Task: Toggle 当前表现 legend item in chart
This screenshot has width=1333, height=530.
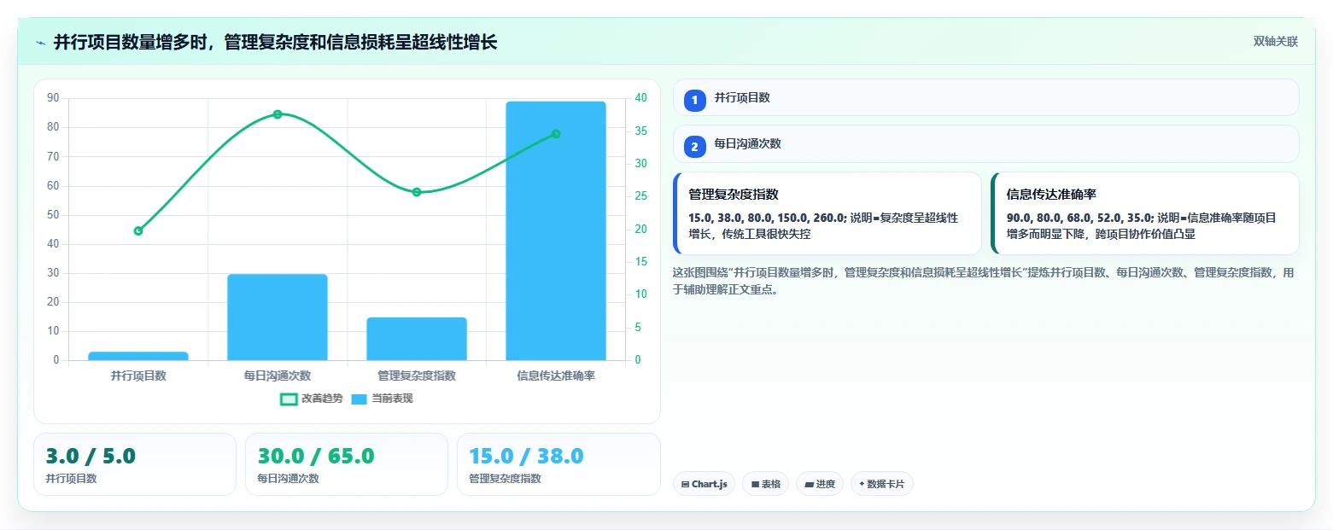Action: coord(383,399)
